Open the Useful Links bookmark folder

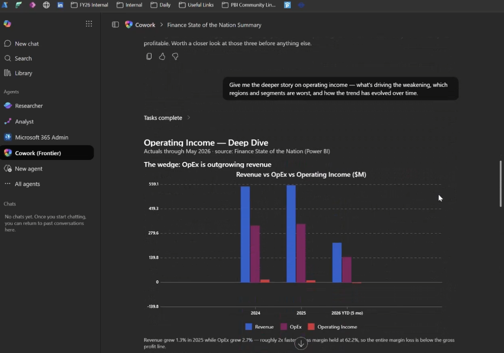click(196, 5)
